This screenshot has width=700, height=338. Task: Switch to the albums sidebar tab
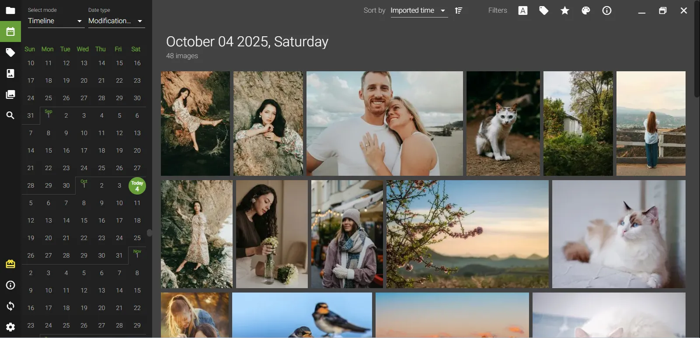pyautogui.click(x=10, y=94)
